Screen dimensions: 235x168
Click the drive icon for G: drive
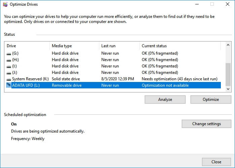coord(9,53)
